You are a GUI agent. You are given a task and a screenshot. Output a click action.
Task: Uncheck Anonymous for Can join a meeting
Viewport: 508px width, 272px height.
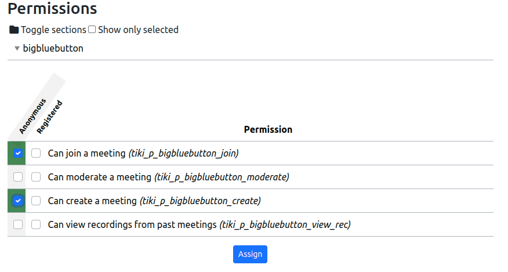[x=18, y=153]
